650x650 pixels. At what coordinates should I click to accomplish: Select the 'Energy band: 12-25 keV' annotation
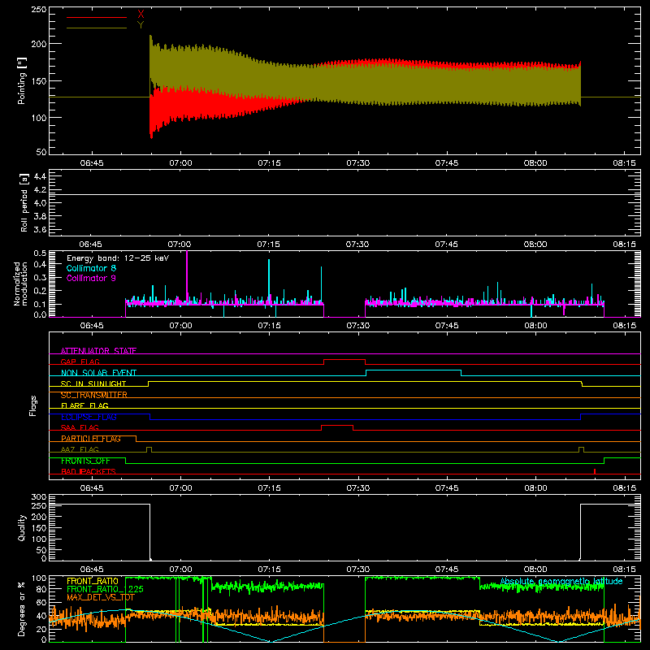point(118,258)
